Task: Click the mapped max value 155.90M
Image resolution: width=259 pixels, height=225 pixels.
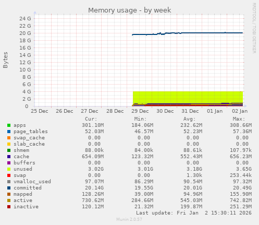Action: point(241,194)
